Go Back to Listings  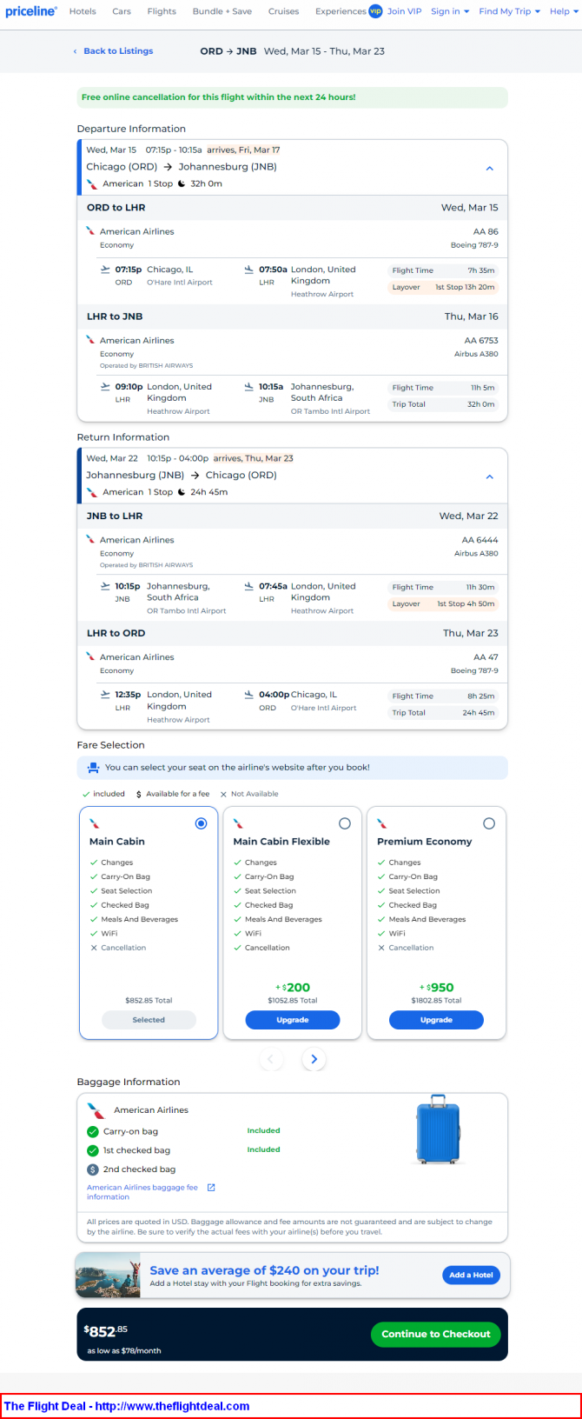click(x=113, y=51)
